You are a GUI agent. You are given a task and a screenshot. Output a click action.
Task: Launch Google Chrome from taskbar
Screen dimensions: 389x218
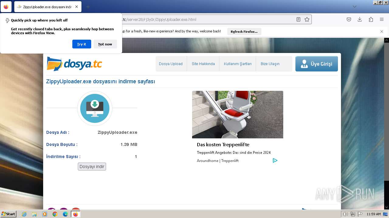(55, 214)
